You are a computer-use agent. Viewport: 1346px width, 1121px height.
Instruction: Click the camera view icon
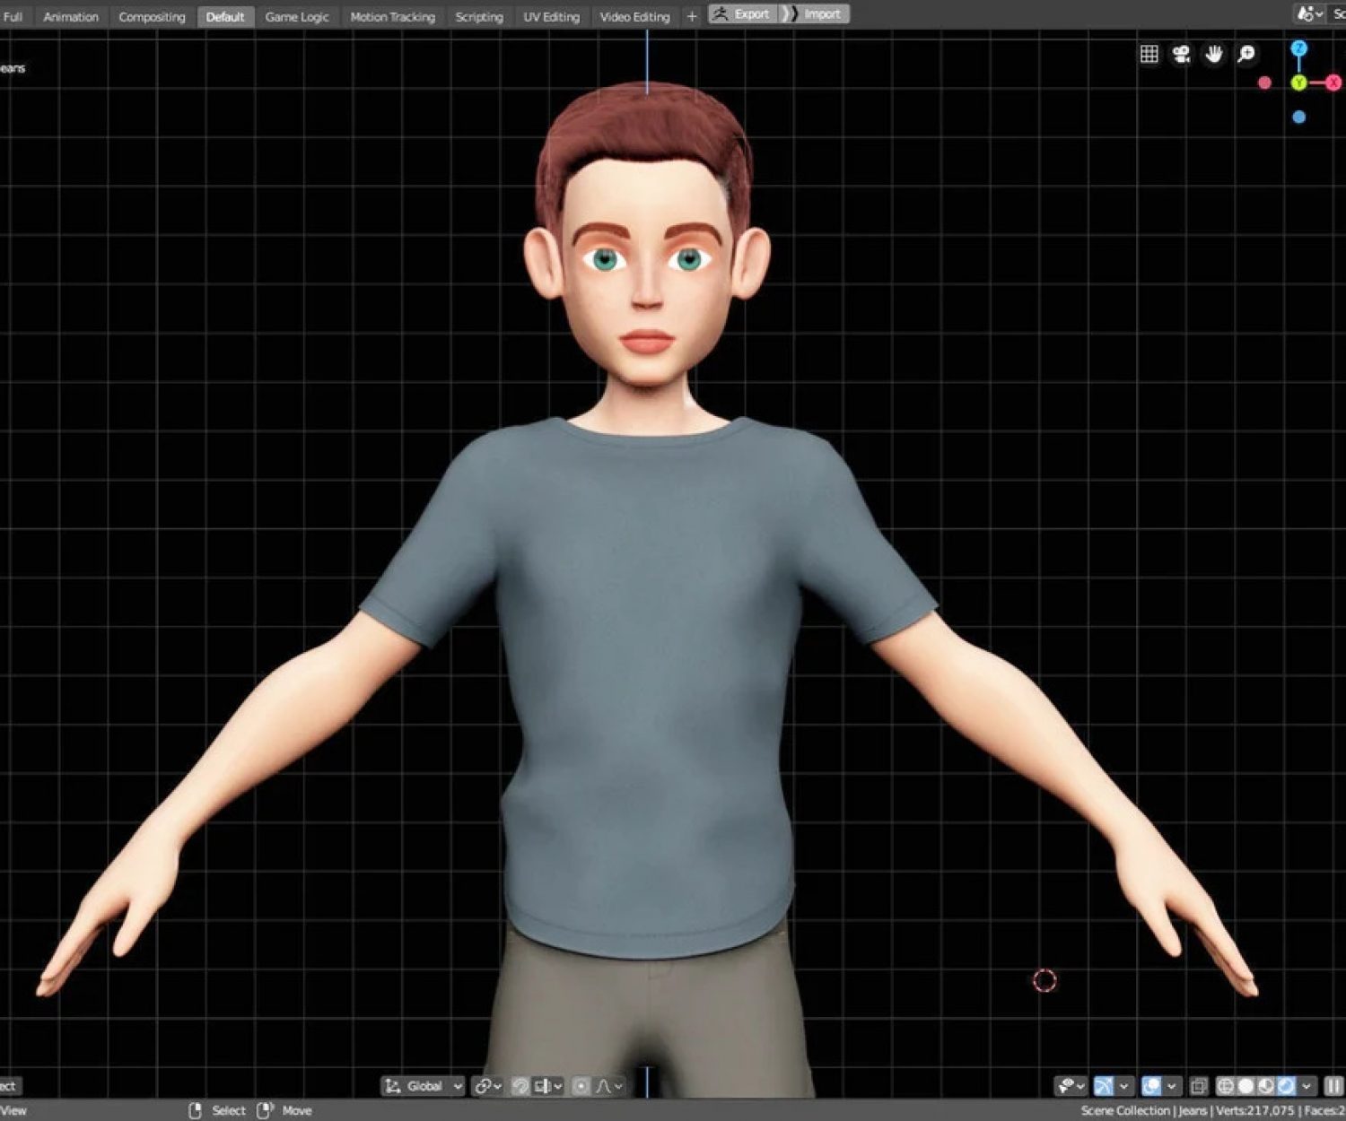[1181, 55]
